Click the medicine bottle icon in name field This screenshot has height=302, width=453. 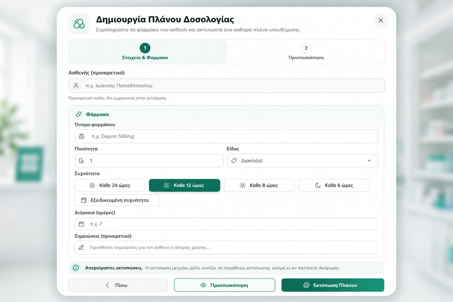click(x=81, y=136)
